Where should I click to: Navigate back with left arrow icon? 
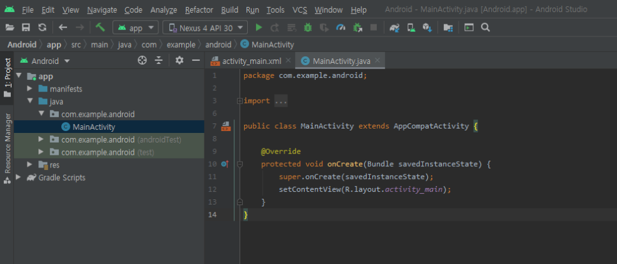pyautogui.click(x=63, y=27)
